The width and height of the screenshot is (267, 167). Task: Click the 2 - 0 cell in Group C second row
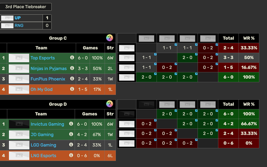pos(187,57)
